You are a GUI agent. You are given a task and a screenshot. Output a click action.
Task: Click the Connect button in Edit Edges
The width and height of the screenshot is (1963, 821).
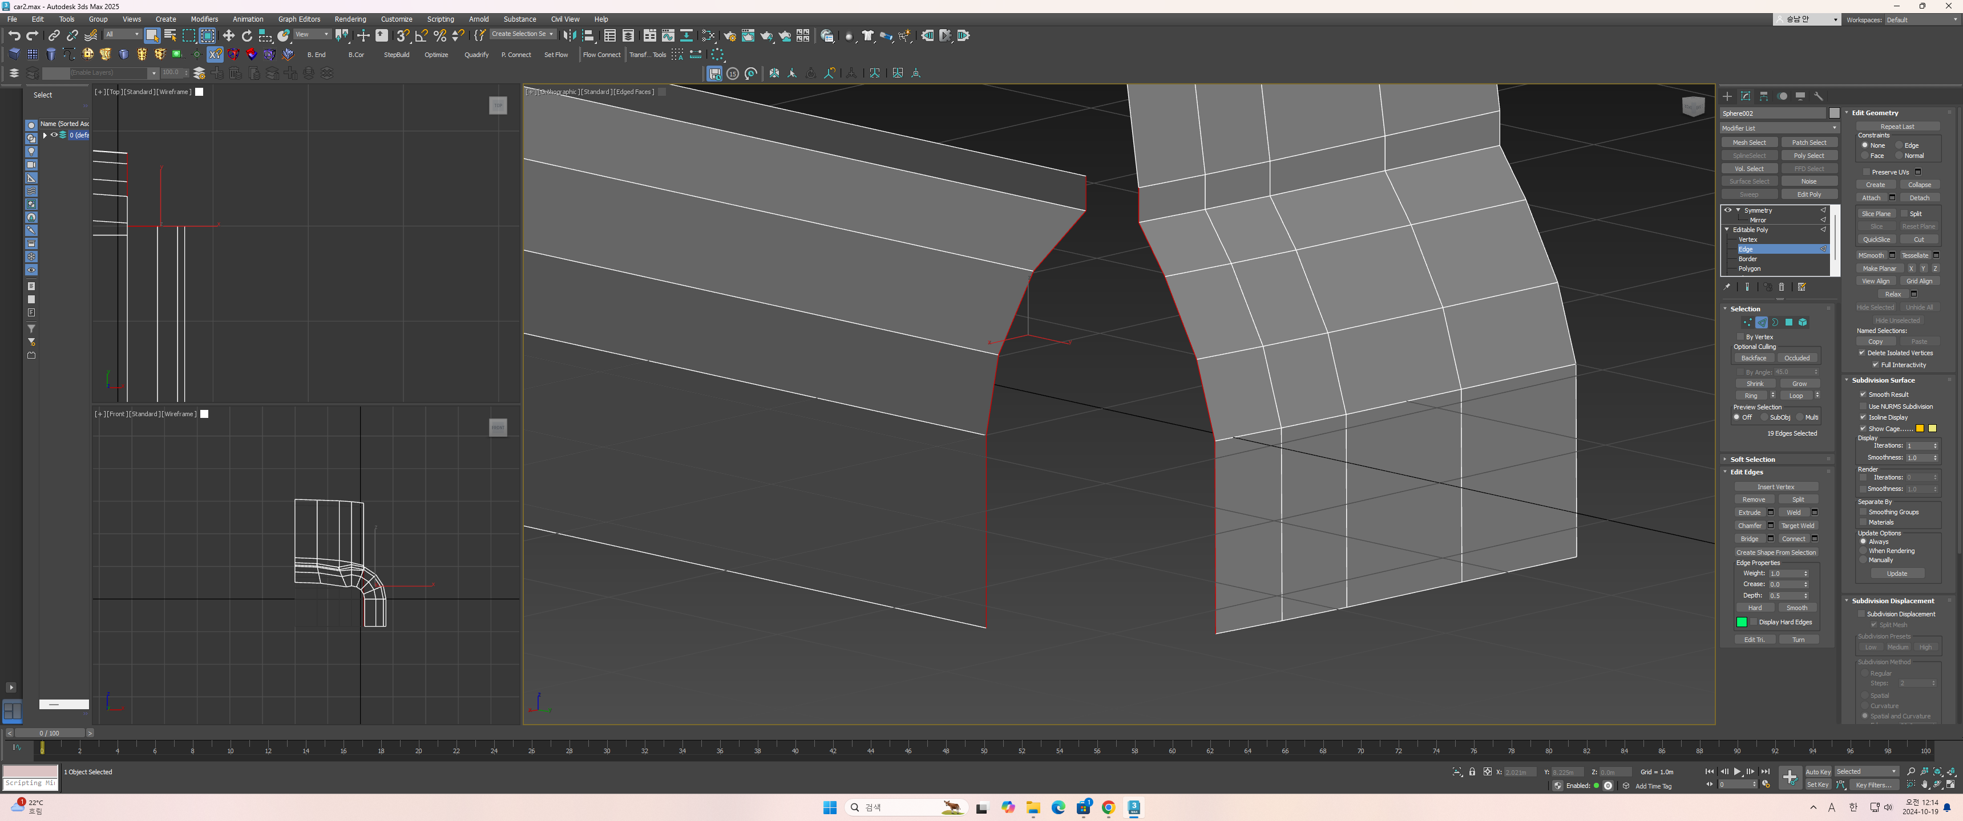[x=1793, y=538]
